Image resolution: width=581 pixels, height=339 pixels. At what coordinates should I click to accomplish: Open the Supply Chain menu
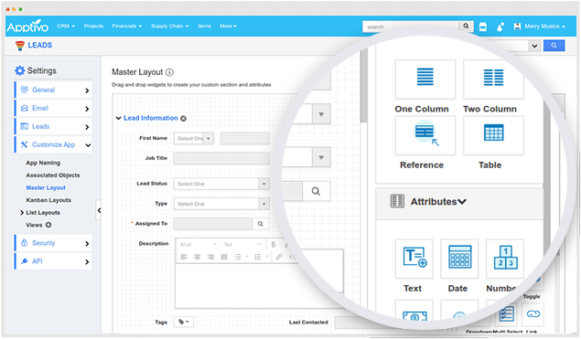[169, 26]
